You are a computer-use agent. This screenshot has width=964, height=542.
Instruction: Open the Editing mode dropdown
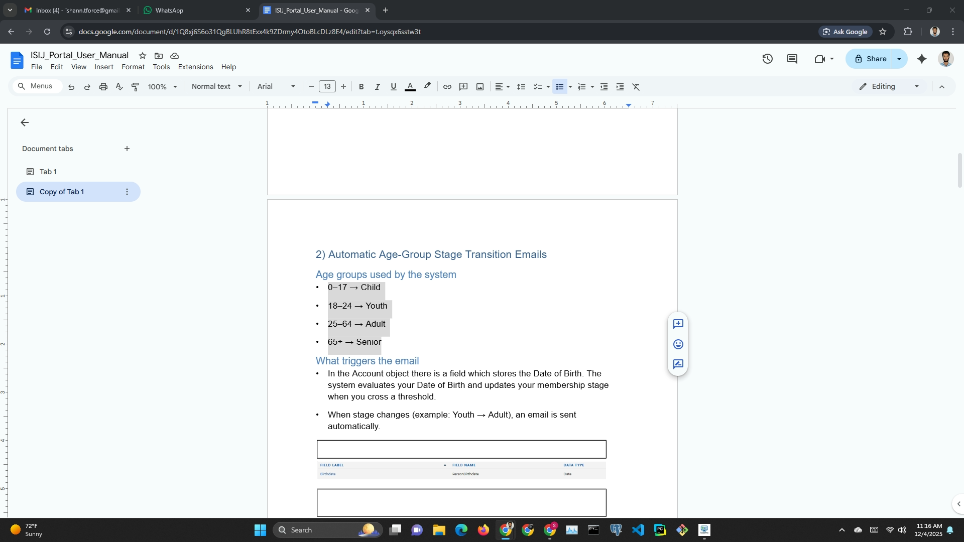click(x=889, y=86)
